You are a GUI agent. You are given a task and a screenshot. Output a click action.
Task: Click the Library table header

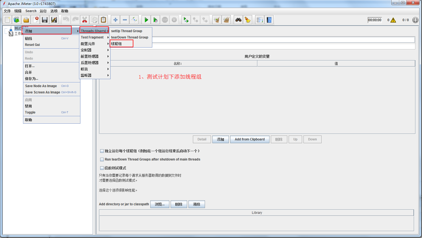point(257,213)
